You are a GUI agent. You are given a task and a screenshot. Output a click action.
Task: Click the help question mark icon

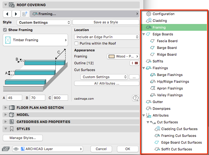[x=135, y=98]
